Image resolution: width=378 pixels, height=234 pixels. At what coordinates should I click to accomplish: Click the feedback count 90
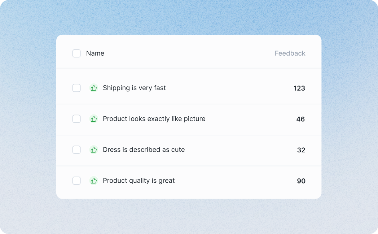click(301, 181)
